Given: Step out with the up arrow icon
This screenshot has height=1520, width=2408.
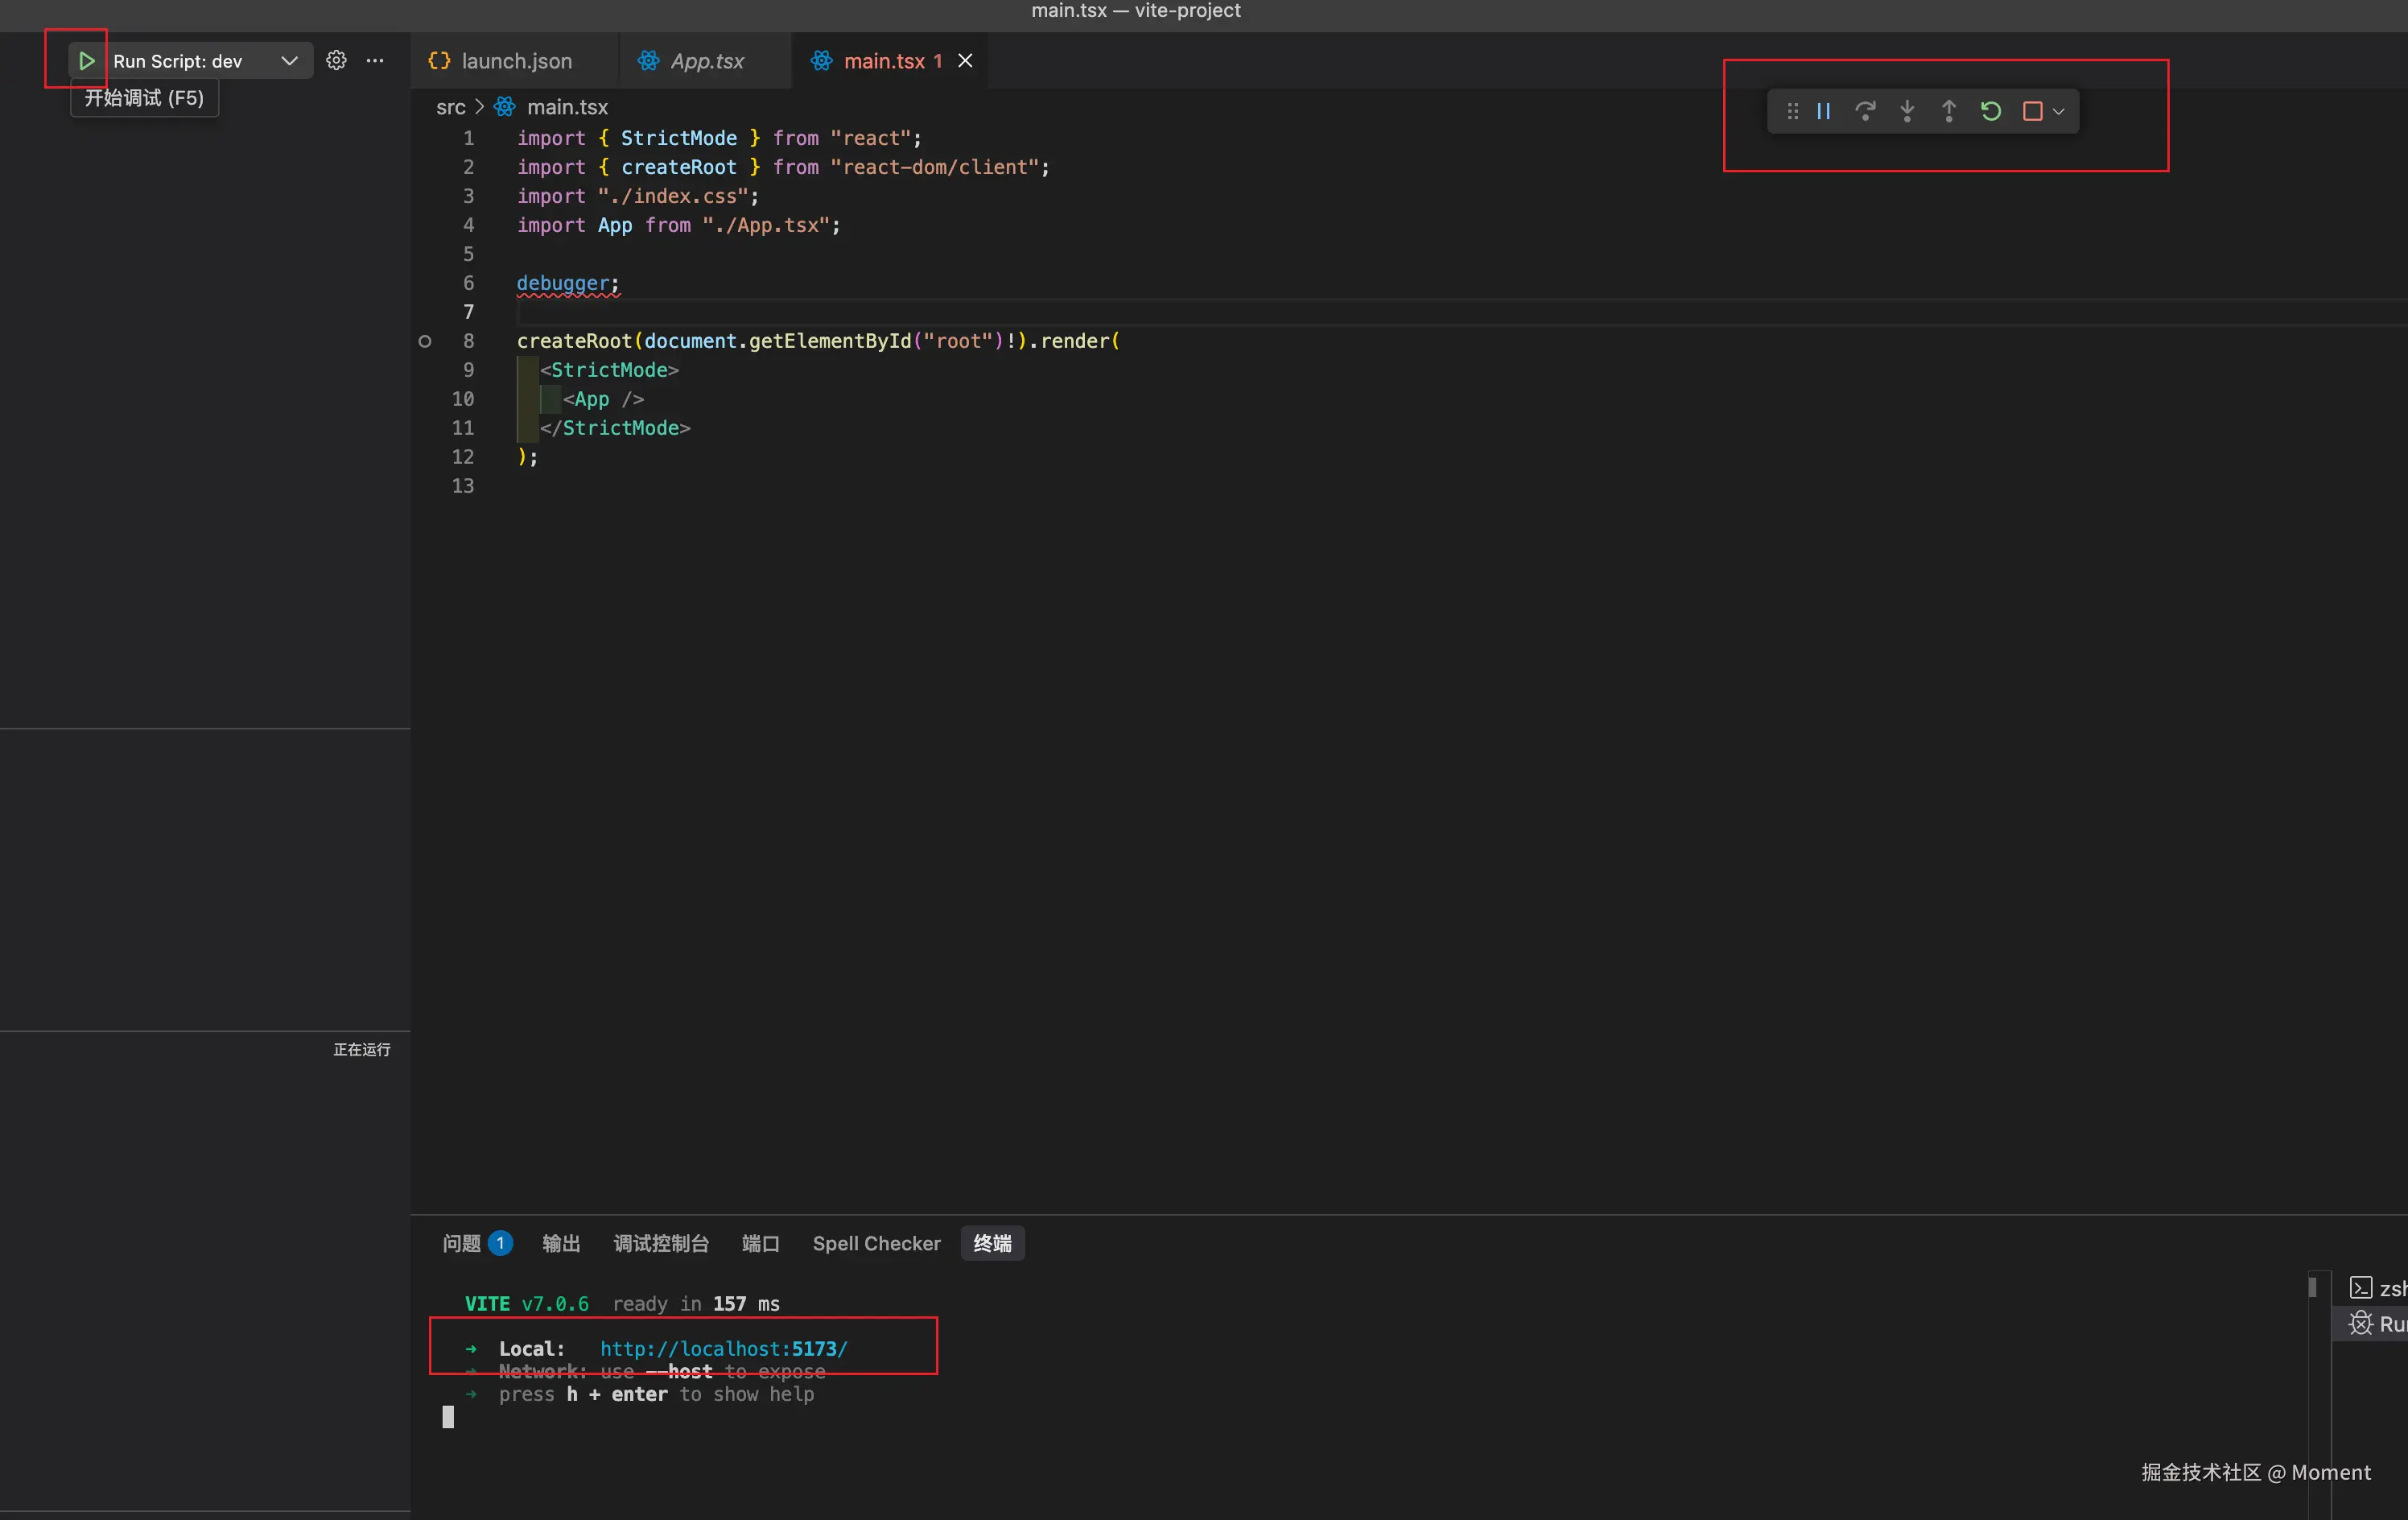Looking at the screenshot, I should coord(1948,111).
